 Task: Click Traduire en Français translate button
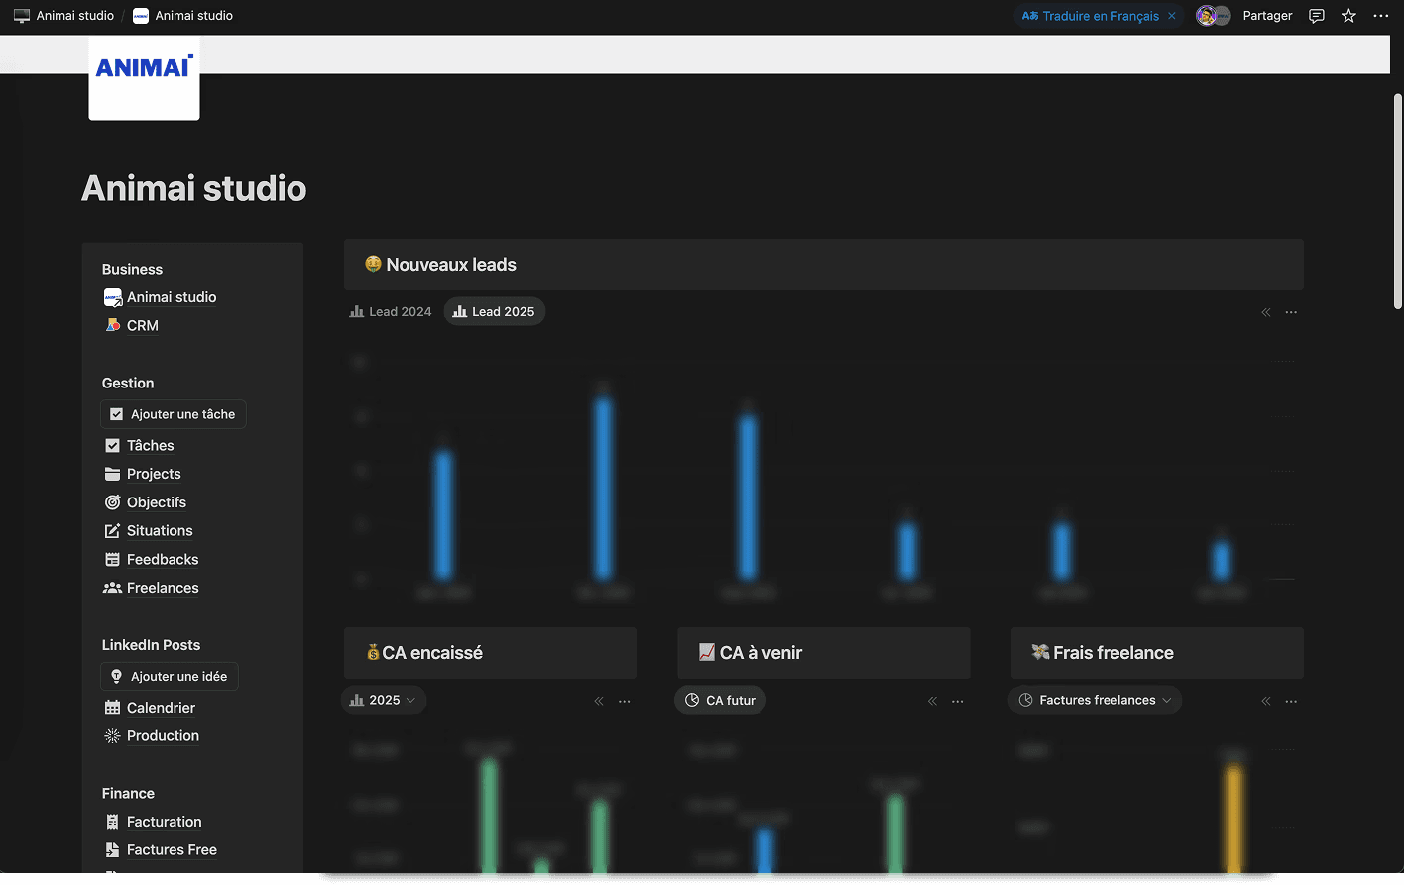click(1091, 16)
